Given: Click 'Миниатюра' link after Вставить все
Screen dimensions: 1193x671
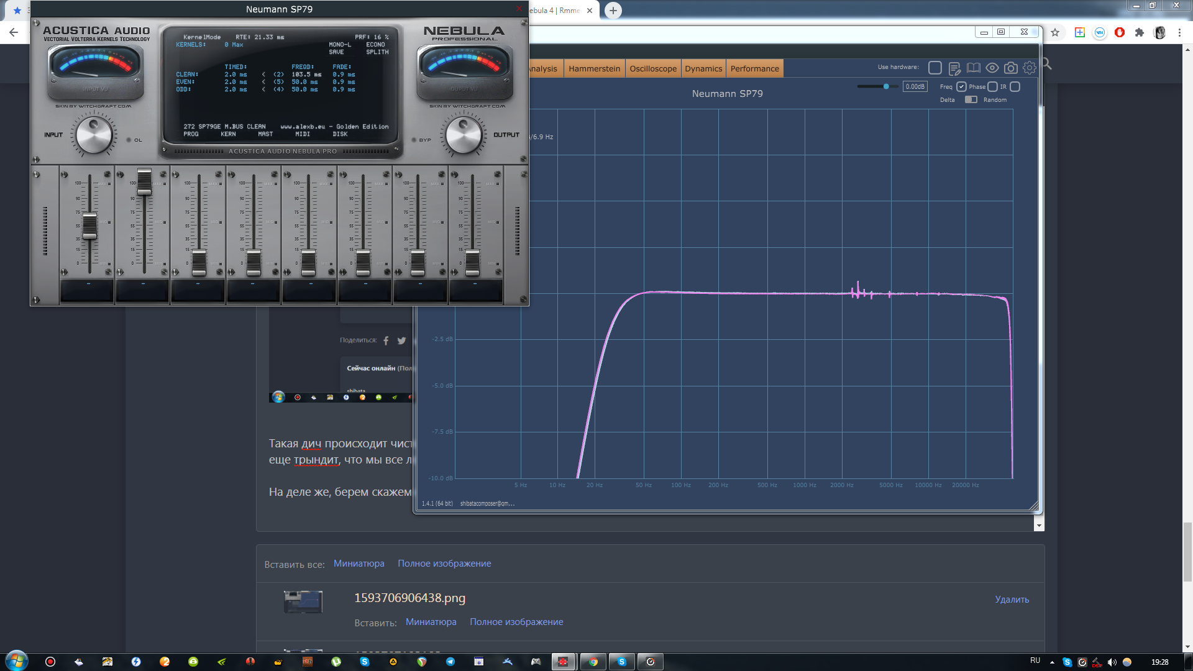Looking at the screenshot, I should 359,564.
